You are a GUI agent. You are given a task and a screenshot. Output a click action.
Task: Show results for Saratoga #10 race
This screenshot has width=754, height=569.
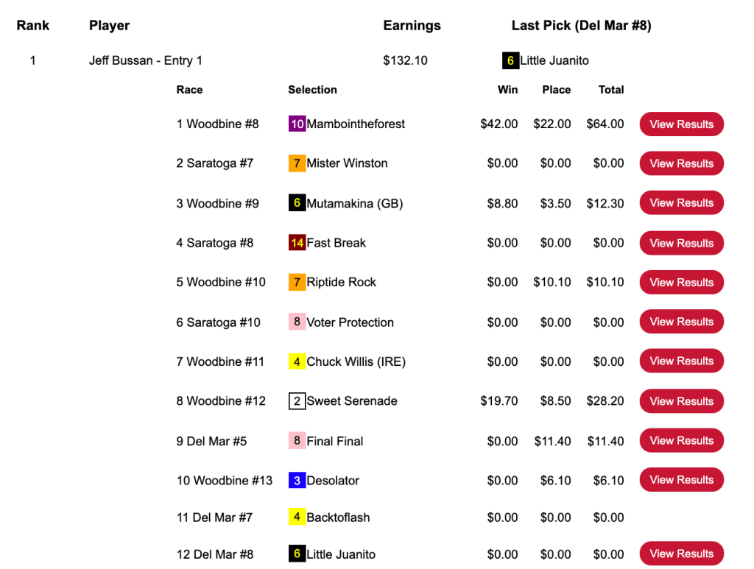pos(681,322)
